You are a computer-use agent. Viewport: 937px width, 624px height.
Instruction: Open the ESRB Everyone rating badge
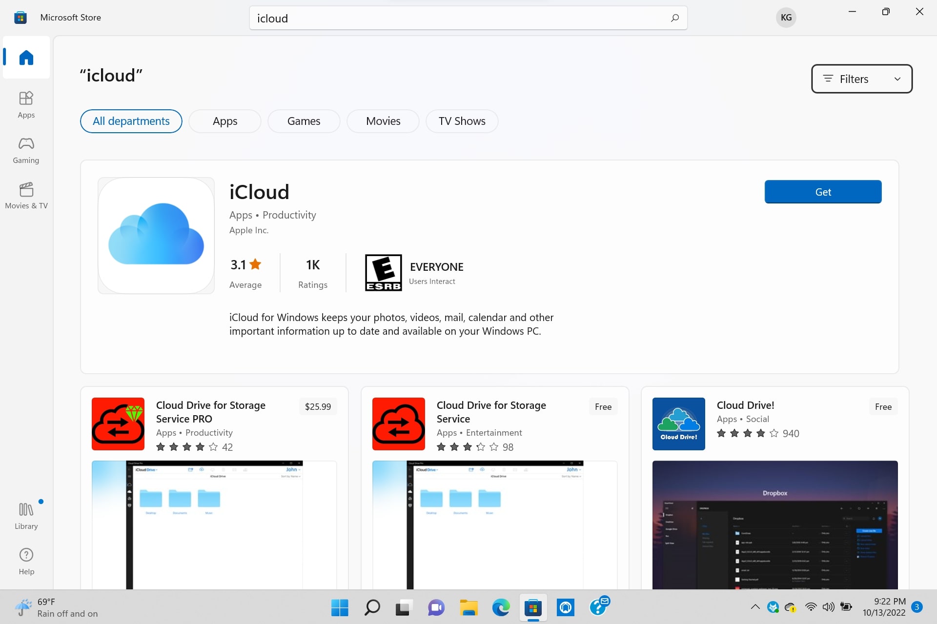point(383,273)
